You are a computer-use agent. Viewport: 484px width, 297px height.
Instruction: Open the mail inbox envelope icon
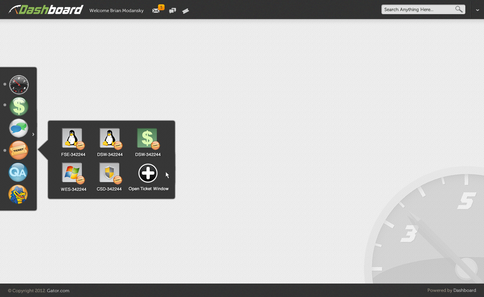point(156,11)
